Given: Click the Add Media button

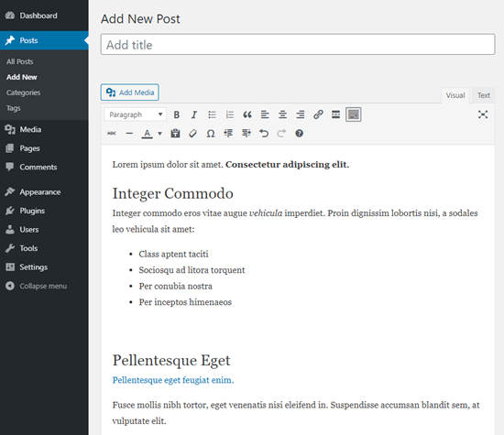Looking at the screenshot, I should [130, 92].
